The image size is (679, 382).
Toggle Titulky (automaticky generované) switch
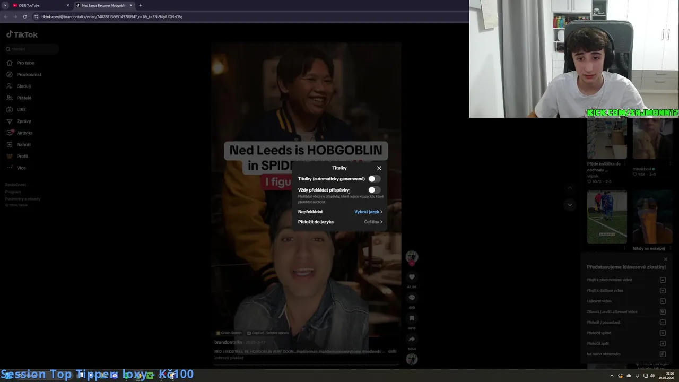375,179
